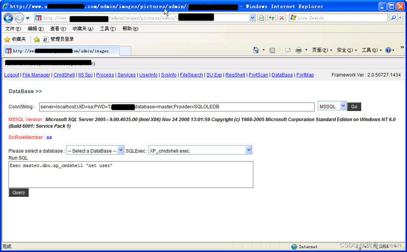Screen dimensions: 407x252
Task: Open the 收藏夹(A) menu
Action: tap(83, 29)
